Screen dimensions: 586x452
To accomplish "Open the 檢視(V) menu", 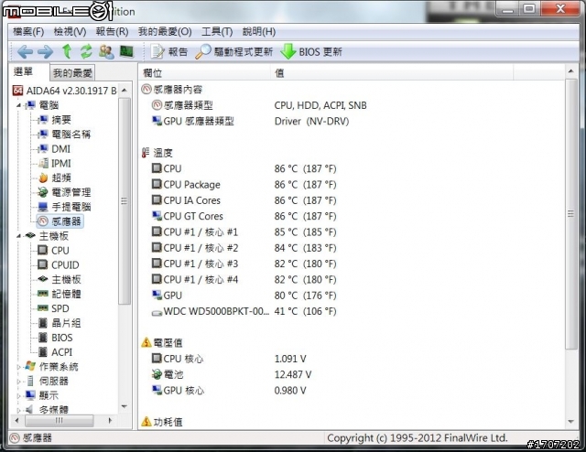I will [70, 32].
